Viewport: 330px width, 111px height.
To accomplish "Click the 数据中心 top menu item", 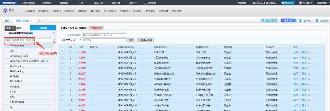I will pos(99,3).
